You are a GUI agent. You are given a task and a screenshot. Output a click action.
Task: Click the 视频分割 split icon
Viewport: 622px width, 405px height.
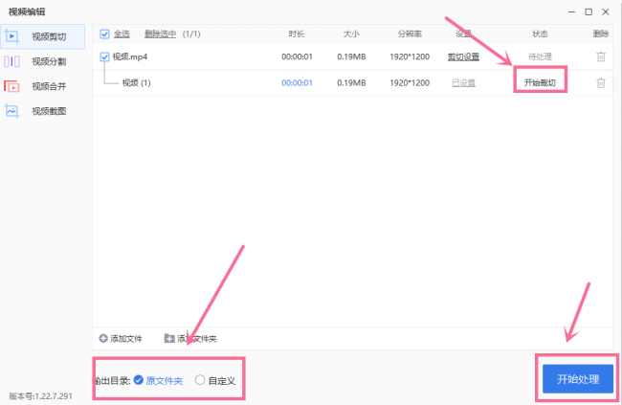tap(11, 61)
